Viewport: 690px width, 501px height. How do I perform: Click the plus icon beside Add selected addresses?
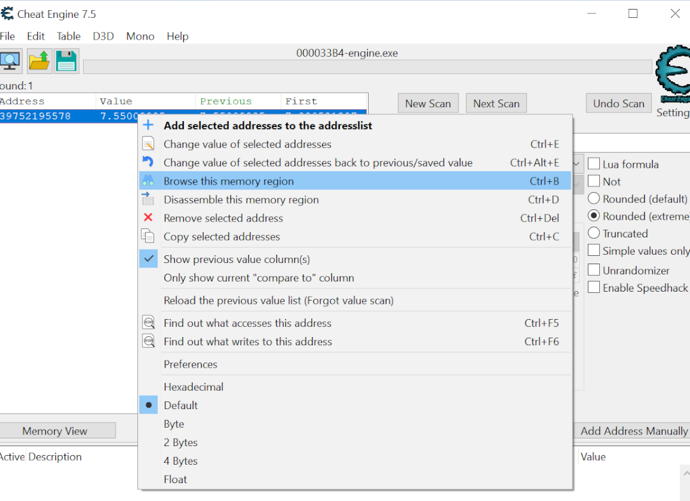(x=148, y=125)
